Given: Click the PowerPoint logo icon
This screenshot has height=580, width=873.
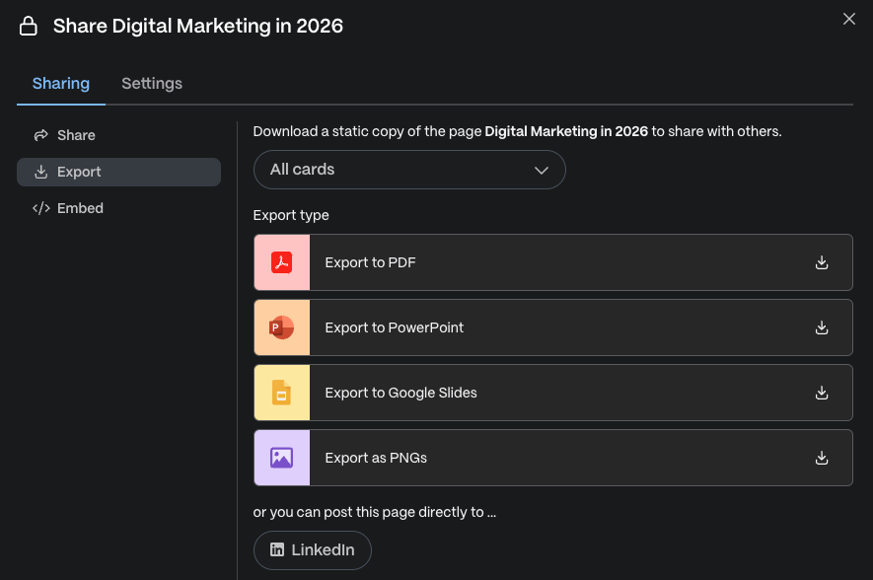Looking at the screenshot, I should pyautogui.click(x=282, y=327).
